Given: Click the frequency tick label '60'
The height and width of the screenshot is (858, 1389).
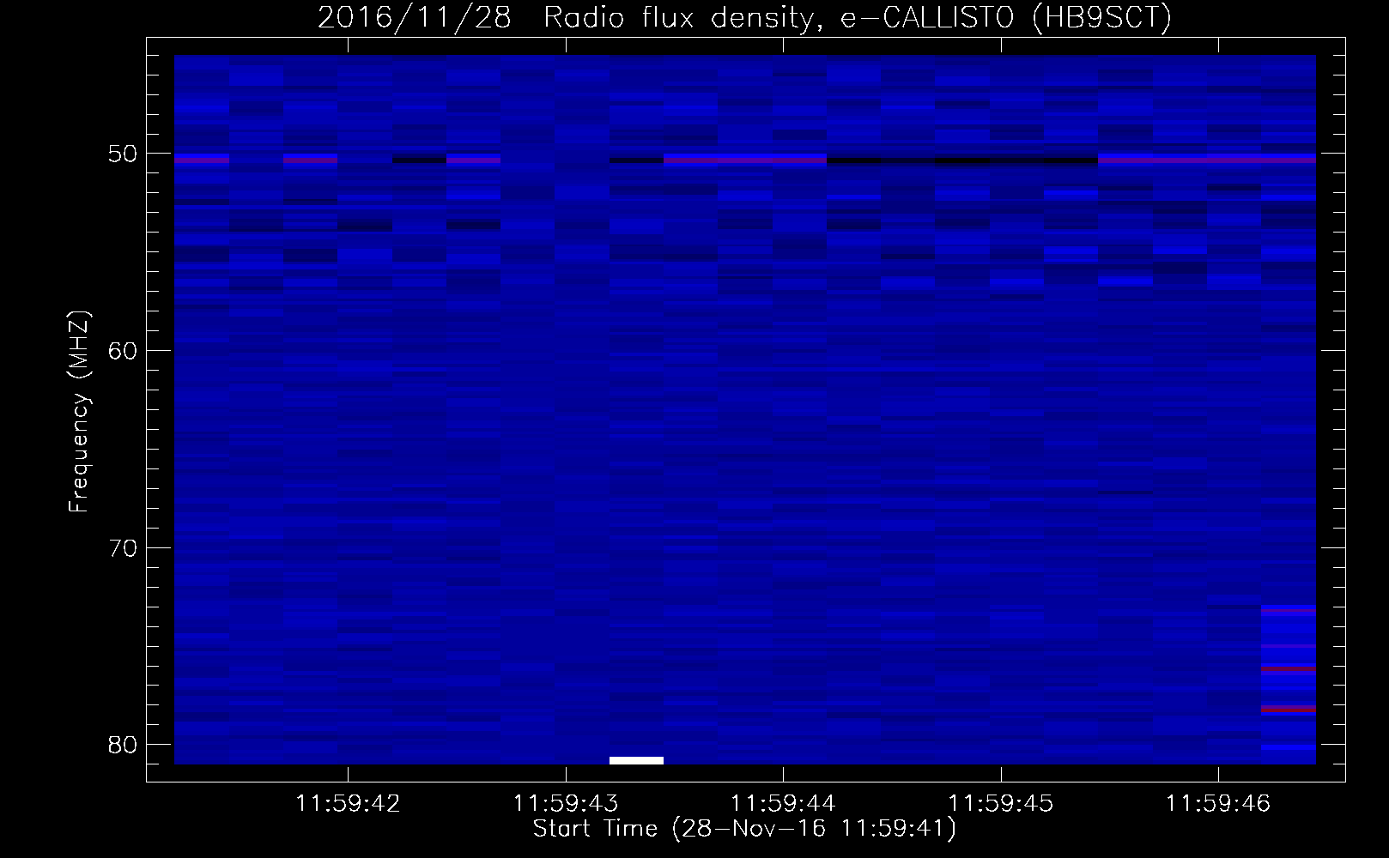Looking at the screenshot, I should (x=123, y=351).
